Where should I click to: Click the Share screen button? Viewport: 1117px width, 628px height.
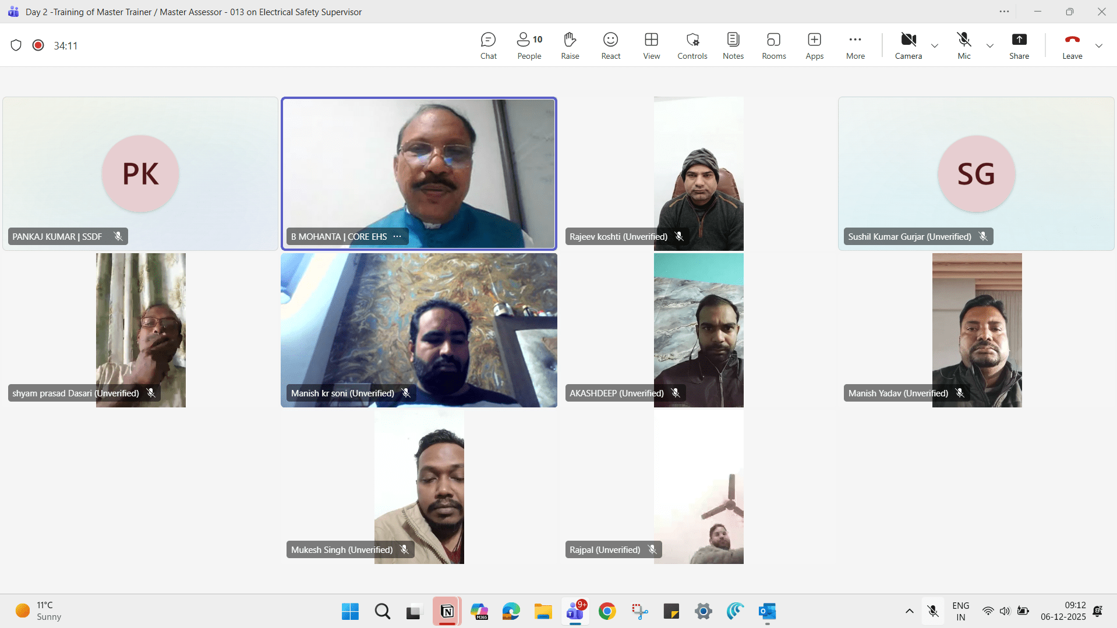[x=1019, y=45]
